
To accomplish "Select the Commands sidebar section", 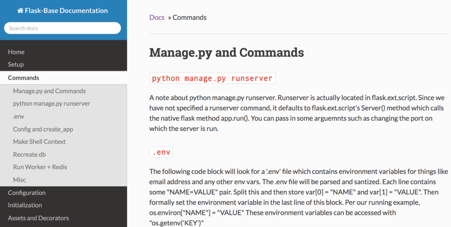I will coord(23,77).
